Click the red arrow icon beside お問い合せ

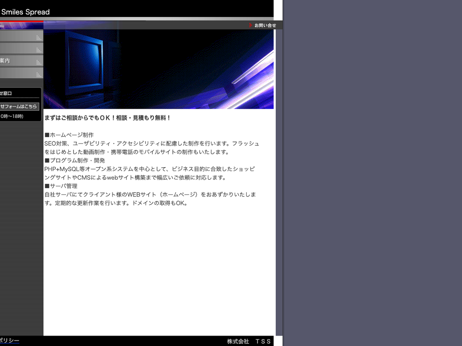pos(251,25)
